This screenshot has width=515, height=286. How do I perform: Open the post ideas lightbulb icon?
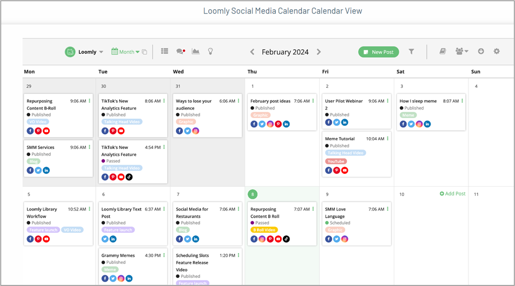coord(210,51)
